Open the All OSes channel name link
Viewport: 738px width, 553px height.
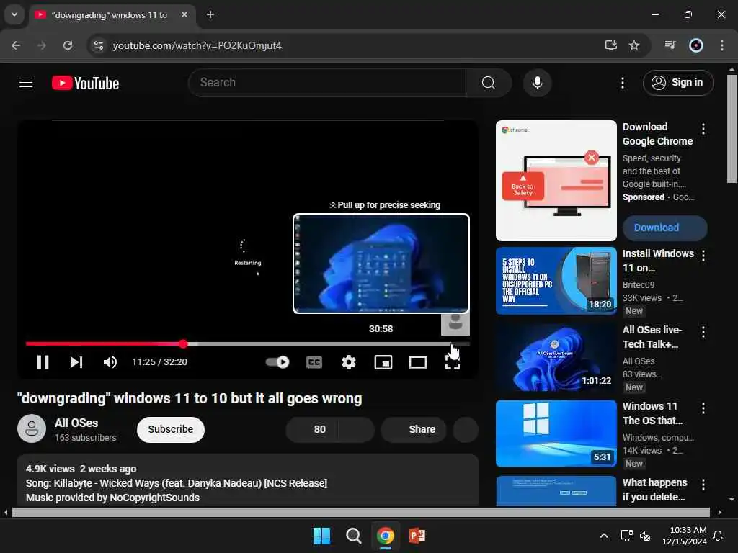tap(76, 423)
